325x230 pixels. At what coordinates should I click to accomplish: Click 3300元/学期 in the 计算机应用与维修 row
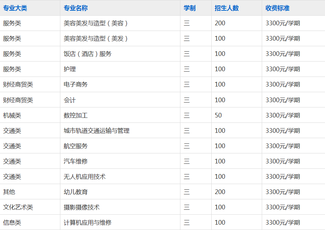point(283,223)
